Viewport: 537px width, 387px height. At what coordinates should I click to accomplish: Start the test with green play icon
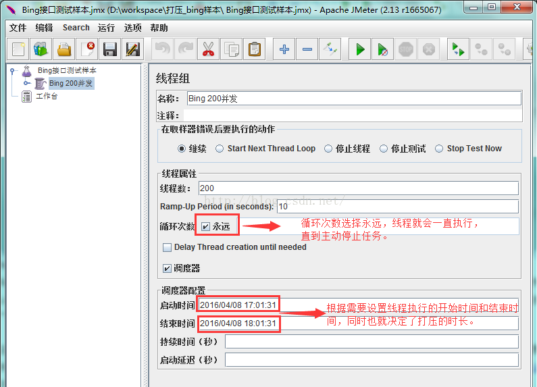(x=359, y=49)
